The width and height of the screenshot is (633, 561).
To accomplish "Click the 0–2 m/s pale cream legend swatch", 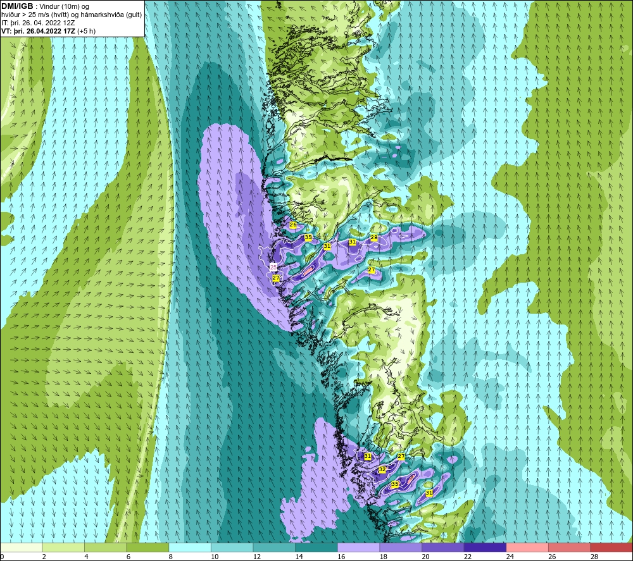I will coord(21,547).
